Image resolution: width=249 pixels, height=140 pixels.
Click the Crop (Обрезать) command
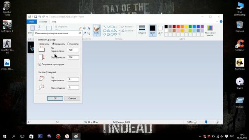[x=61, y=27]
